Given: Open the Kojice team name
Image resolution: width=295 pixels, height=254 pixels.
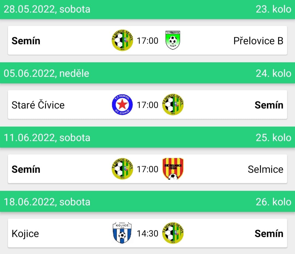Looking at the screenshot, I should [x=25, y=234].
